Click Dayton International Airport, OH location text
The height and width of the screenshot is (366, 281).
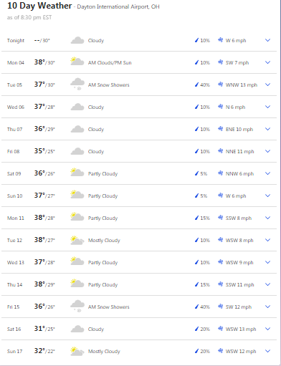[118, 6]
